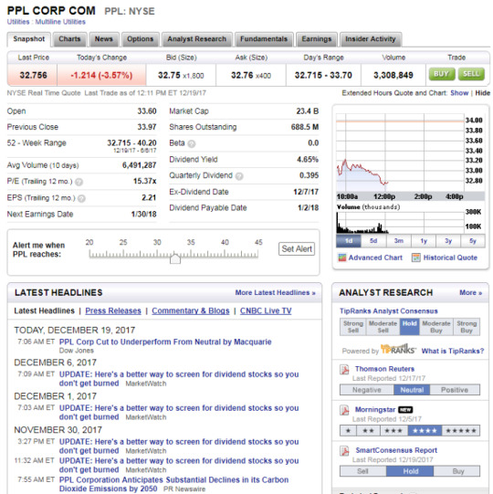Open the Historical Quote link

coord(450,258)
